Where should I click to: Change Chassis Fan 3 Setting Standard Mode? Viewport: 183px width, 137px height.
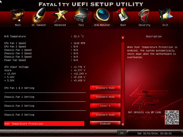coord(105,115)
